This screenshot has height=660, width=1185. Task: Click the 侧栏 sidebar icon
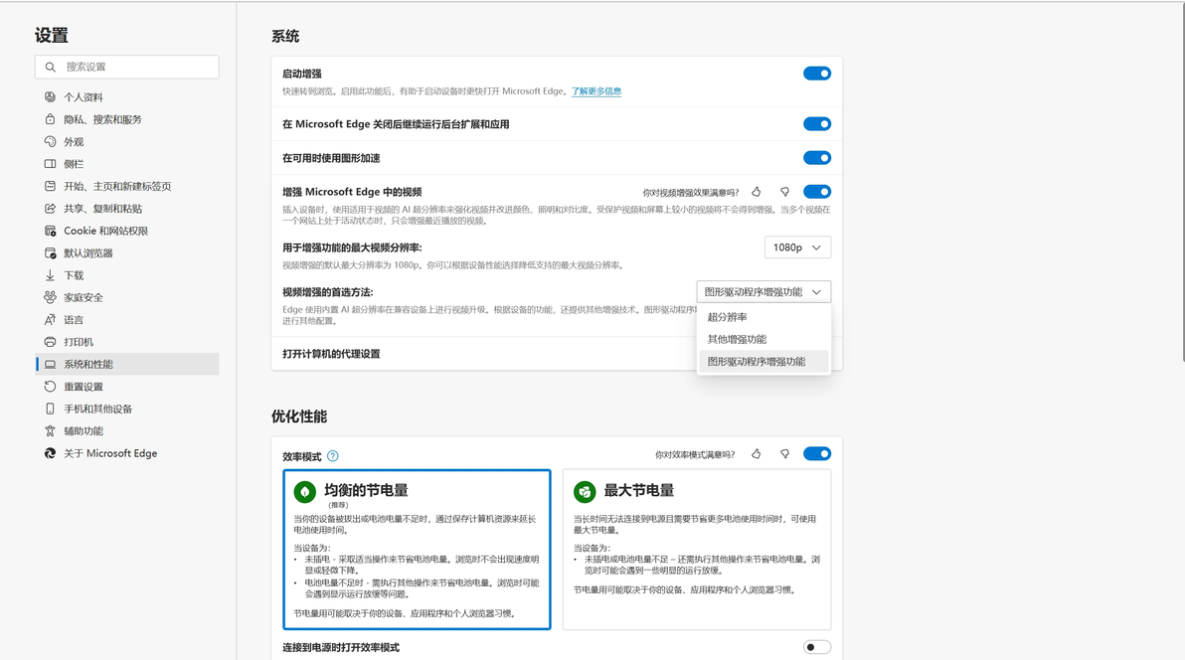pos(50,164)
